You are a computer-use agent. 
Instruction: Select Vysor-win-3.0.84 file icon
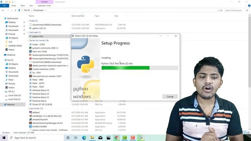tap(31, 51)
